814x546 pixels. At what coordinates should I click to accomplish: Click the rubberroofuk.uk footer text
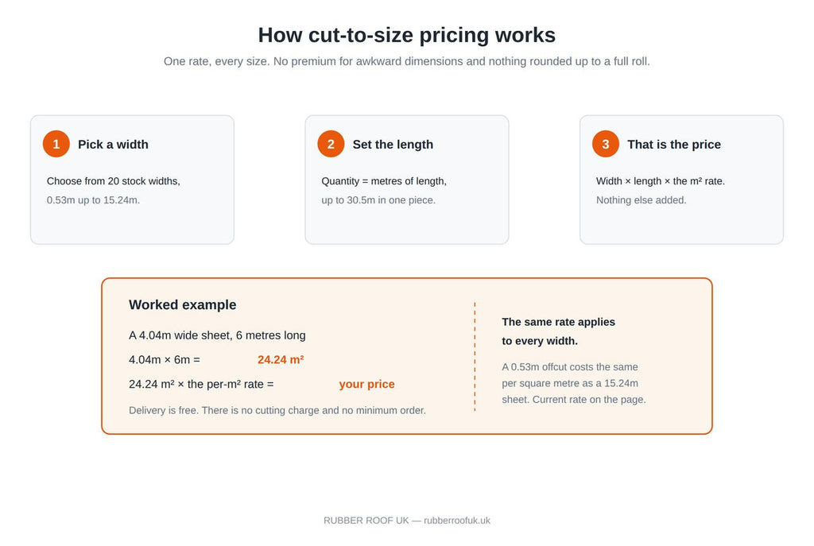457,520
